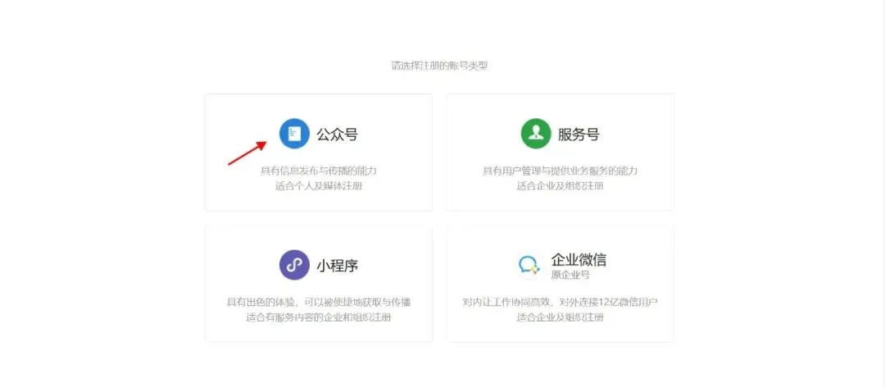
Task: Click text 适合个人及媒体注册
Action: (318, 186)
